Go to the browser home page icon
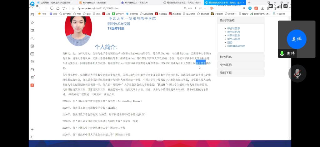 coord(58,8)
